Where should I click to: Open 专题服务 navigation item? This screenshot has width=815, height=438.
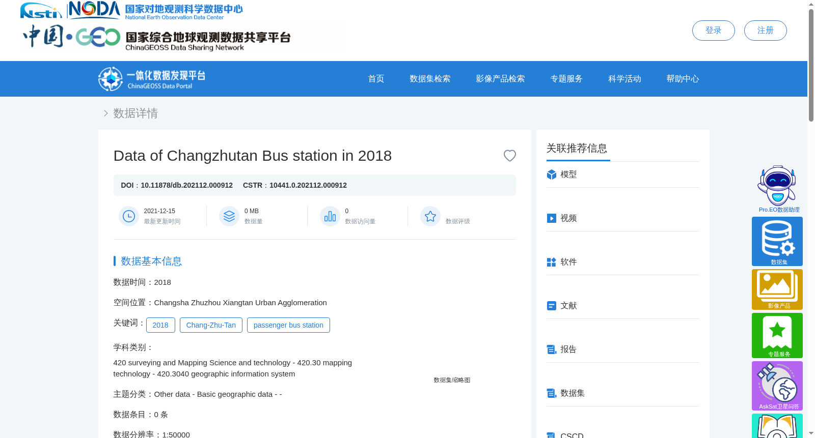tap(566, 79)
